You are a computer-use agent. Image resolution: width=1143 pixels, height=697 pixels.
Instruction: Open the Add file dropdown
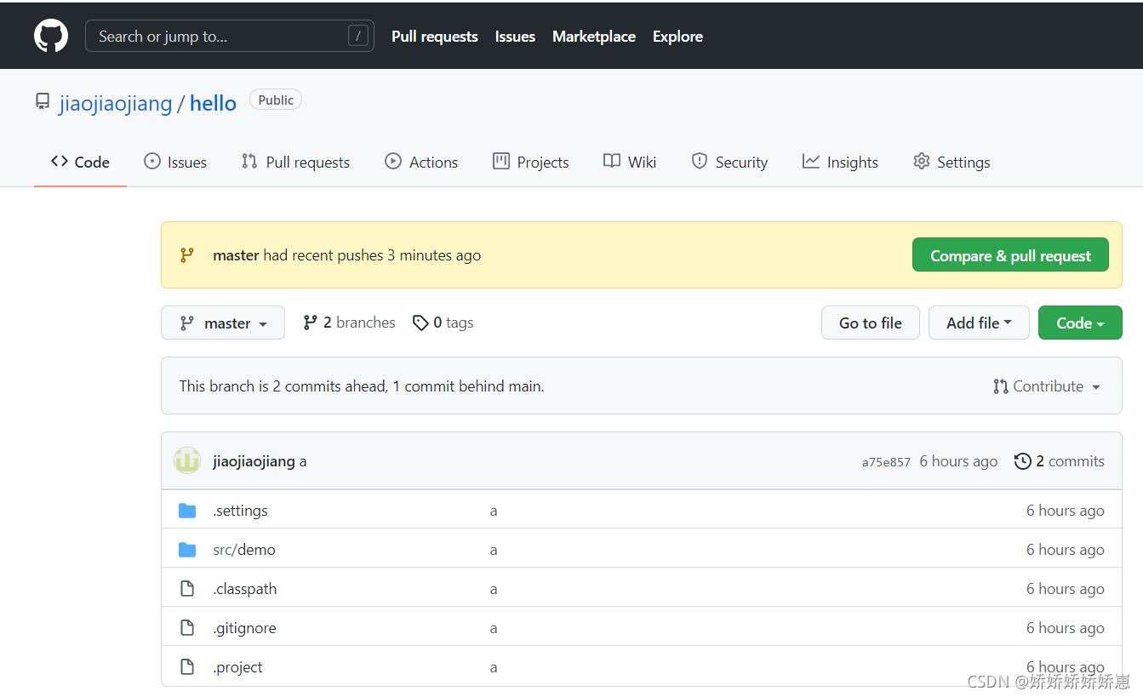[978, 323]
